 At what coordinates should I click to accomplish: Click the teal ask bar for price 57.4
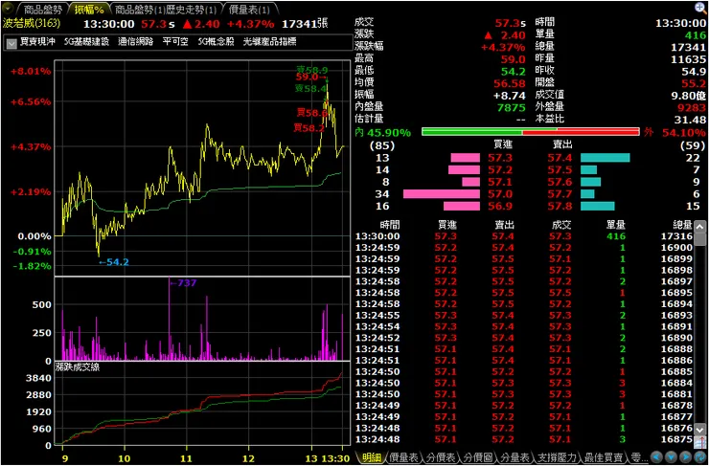tap(605, 158)
